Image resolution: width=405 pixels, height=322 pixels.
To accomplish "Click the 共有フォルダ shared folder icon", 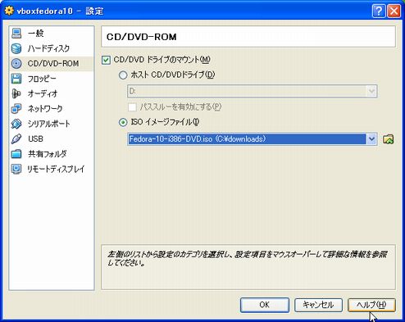I will click(x=16, y=154).
